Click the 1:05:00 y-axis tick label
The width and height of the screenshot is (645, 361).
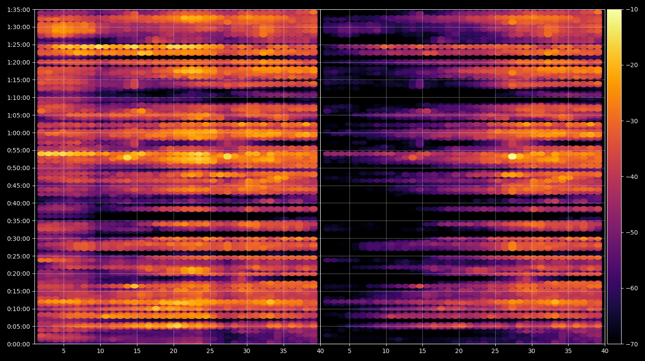point(19,115)
